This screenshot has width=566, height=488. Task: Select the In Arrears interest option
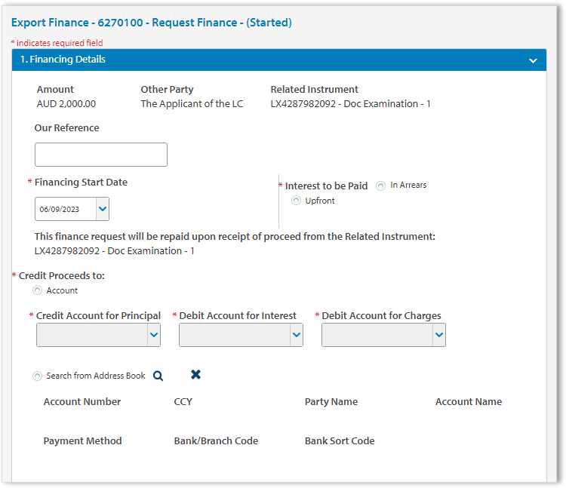pyautogui.click(x=381, y=186)
